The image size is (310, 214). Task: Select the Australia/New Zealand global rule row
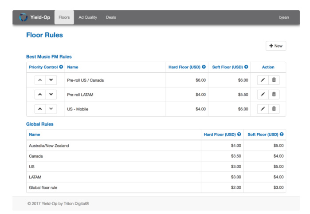[x=49, y=145]
